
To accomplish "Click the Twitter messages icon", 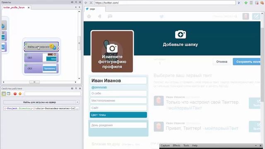I will point(110,16).
